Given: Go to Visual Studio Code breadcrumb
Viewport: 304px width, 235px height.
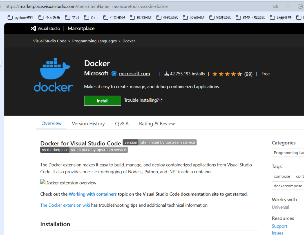Looking at the screenshot, I should pos(50,41).
